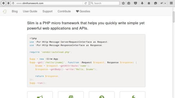Click the 'Slim is a PHP micro framework' heading
This screenshot has height=98, width=175.
86,26
